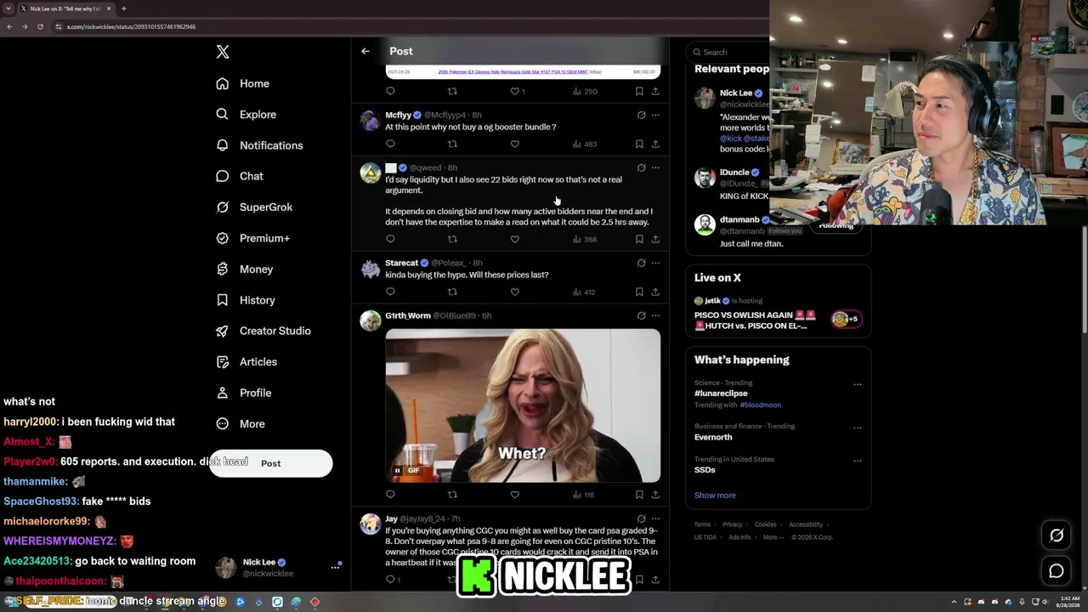This screenshot has height=612, width=1088.
Task: Open more options on qweed's post
Action: [655, 167]
